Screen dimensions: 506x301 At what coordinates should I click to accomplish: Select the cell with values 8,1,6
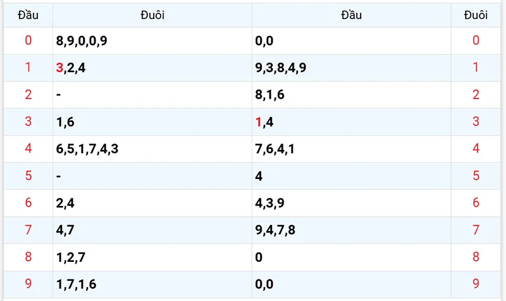click(270, 95)
